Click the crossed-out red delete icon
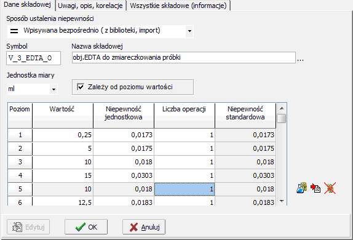 point(330,188)
